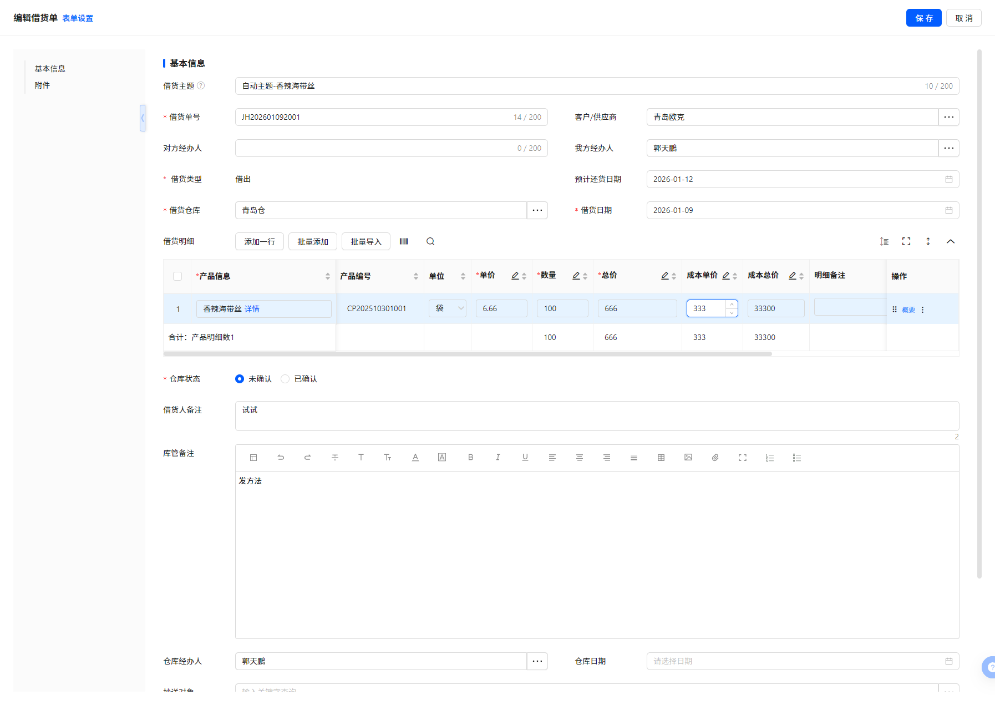Image resolution: width=995 pixels, height=705 pixels.
Task: Click the attachment paperclip icon in editor
Action: 715,458
